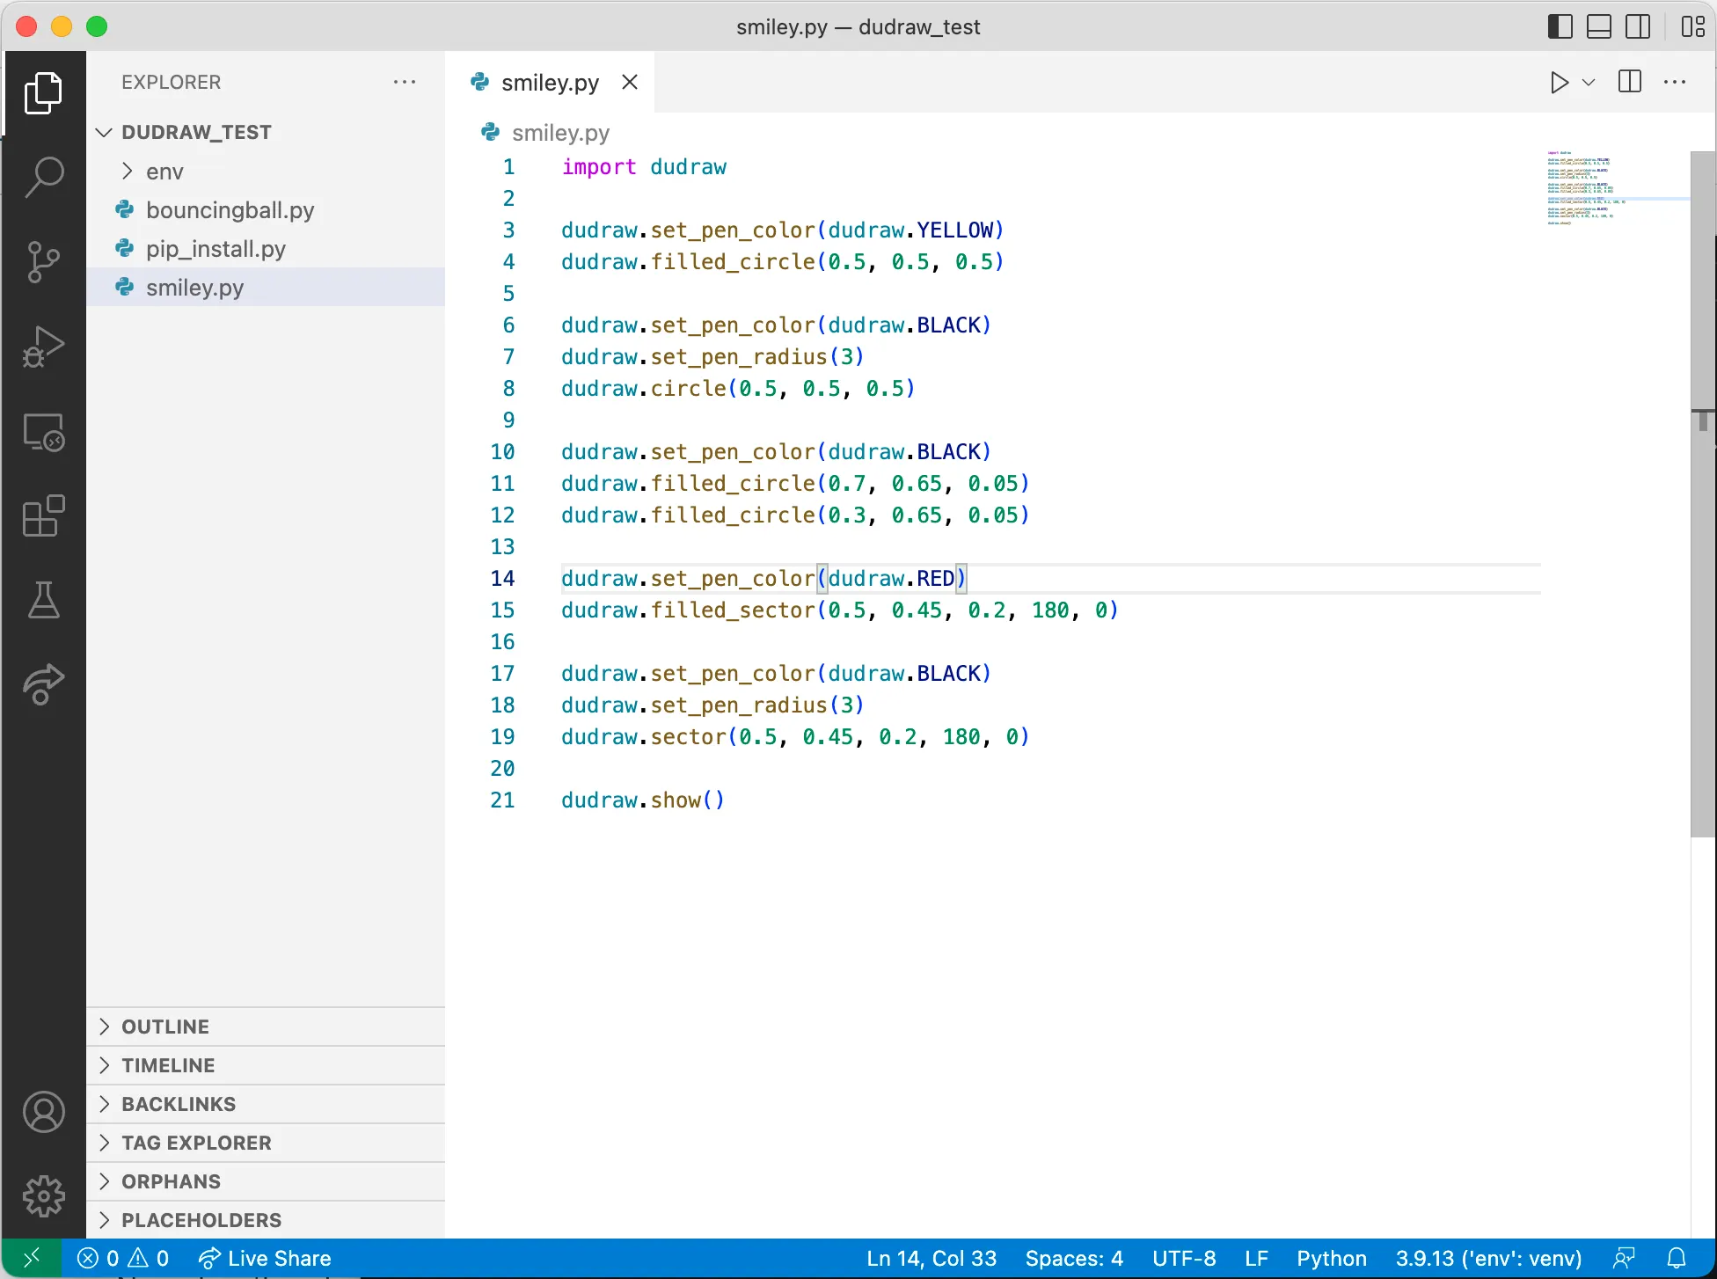Open the Manage settings gear
Viewport: 1717px width, 1279px height.
pyautogui.click(x=44, y=1195)
